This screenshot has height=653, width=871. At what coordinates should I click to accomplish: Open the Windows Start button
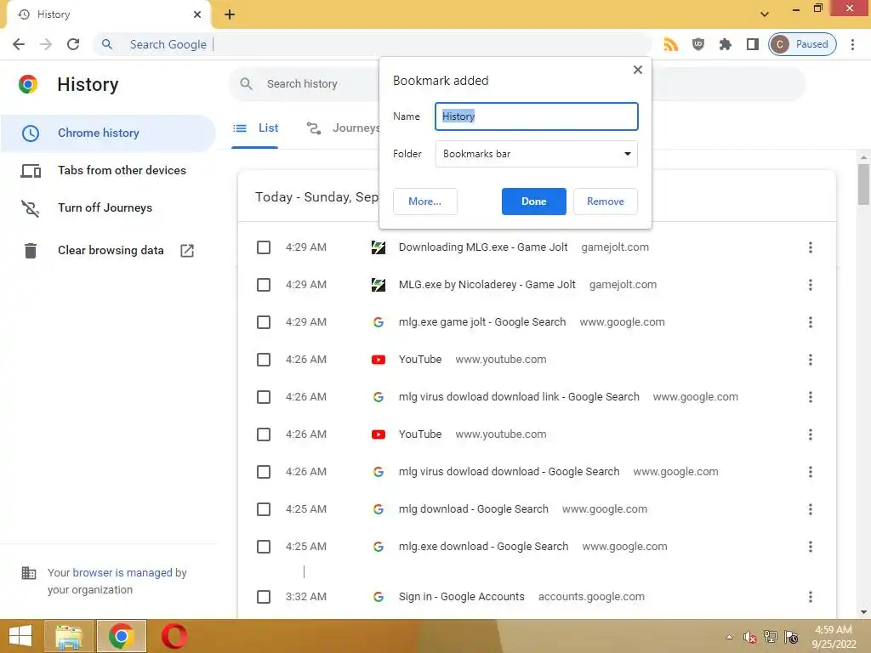coord(20,636)
